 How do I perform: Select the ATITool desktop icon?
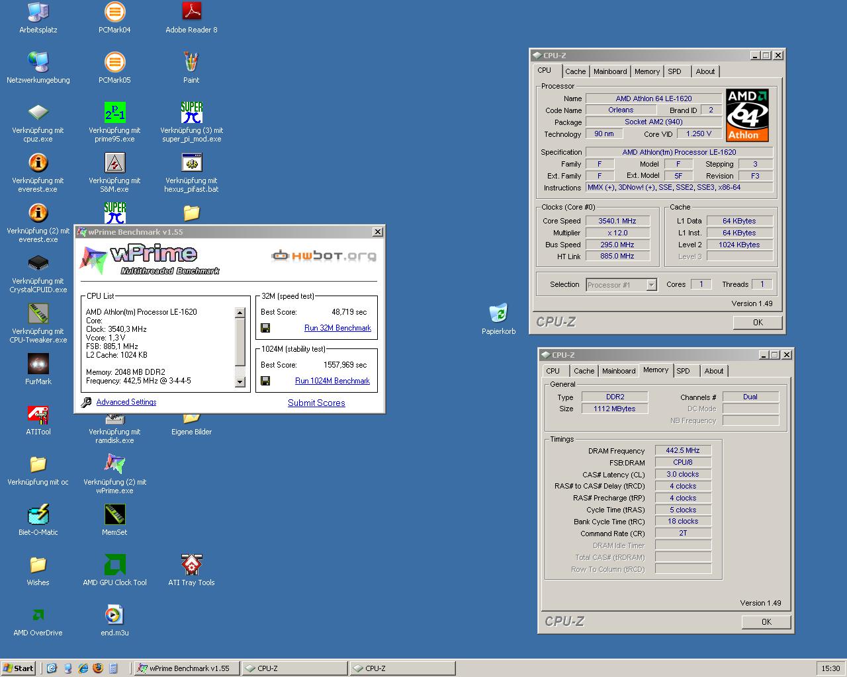pyautogui.click(x=38, y=415)
